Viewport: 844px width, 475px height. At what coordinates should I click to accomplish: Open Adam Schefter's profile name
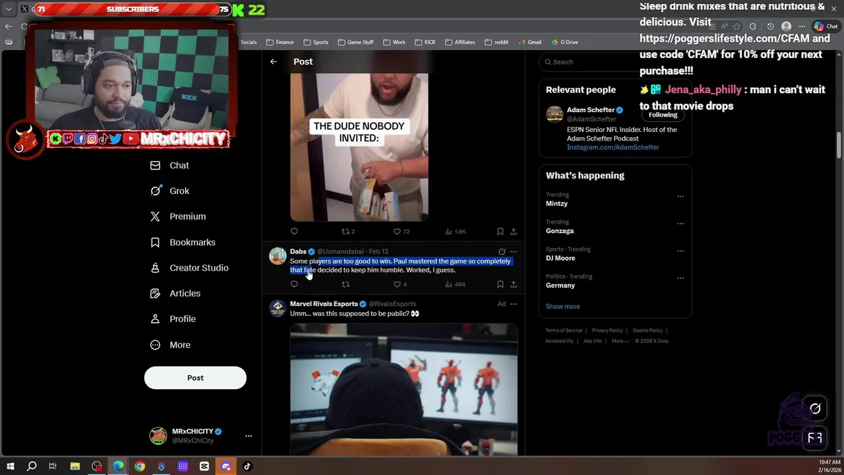(x=591, y=110)
